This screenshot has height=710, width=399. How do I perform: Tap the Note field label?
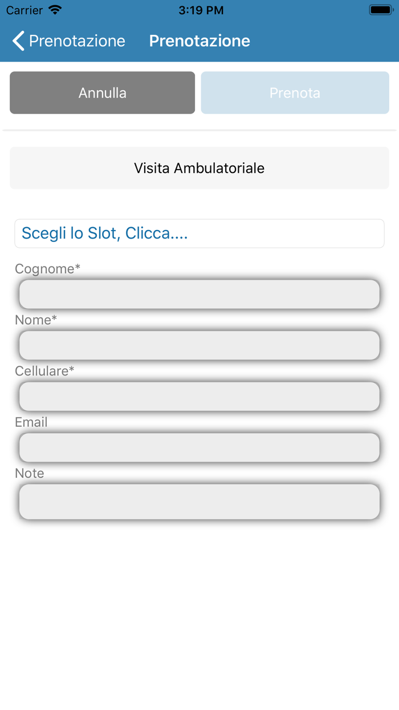[28, 473]
